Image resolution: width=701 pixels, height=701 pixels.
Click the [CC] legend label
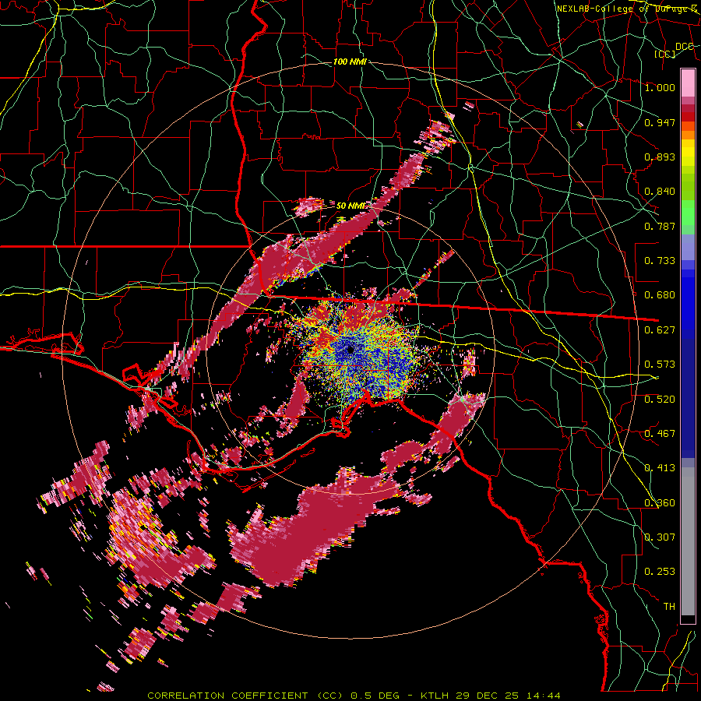tap(665, 54)
